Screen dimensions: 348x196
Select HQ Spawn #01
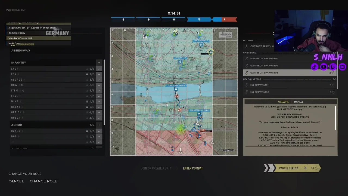click(290, 85)
